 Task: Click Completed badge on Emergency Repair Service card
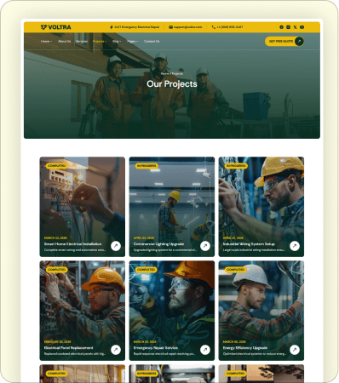[x=146, y=270]
